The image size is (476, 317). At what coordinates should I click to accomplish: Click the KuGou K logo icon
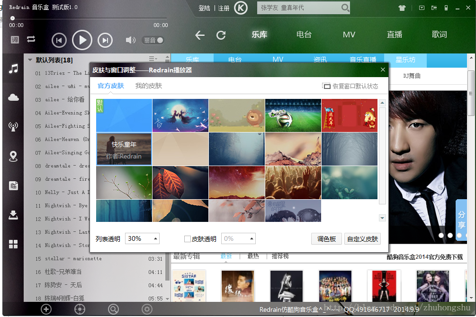[241, 8]
